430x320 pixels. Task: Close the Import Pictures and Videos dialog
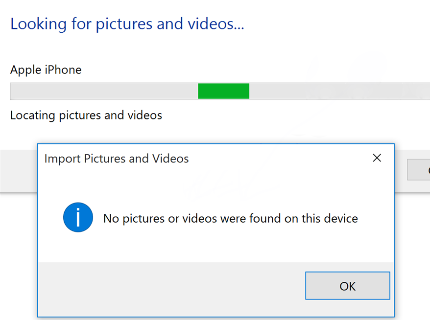pos(377,158)
